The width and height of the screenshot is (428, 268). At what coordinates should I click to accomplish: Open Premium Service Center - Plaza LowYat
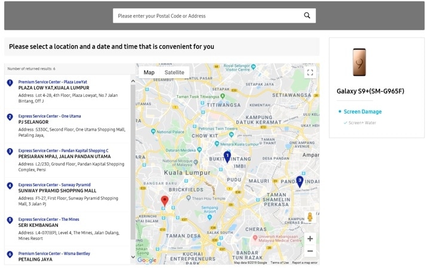53,82
